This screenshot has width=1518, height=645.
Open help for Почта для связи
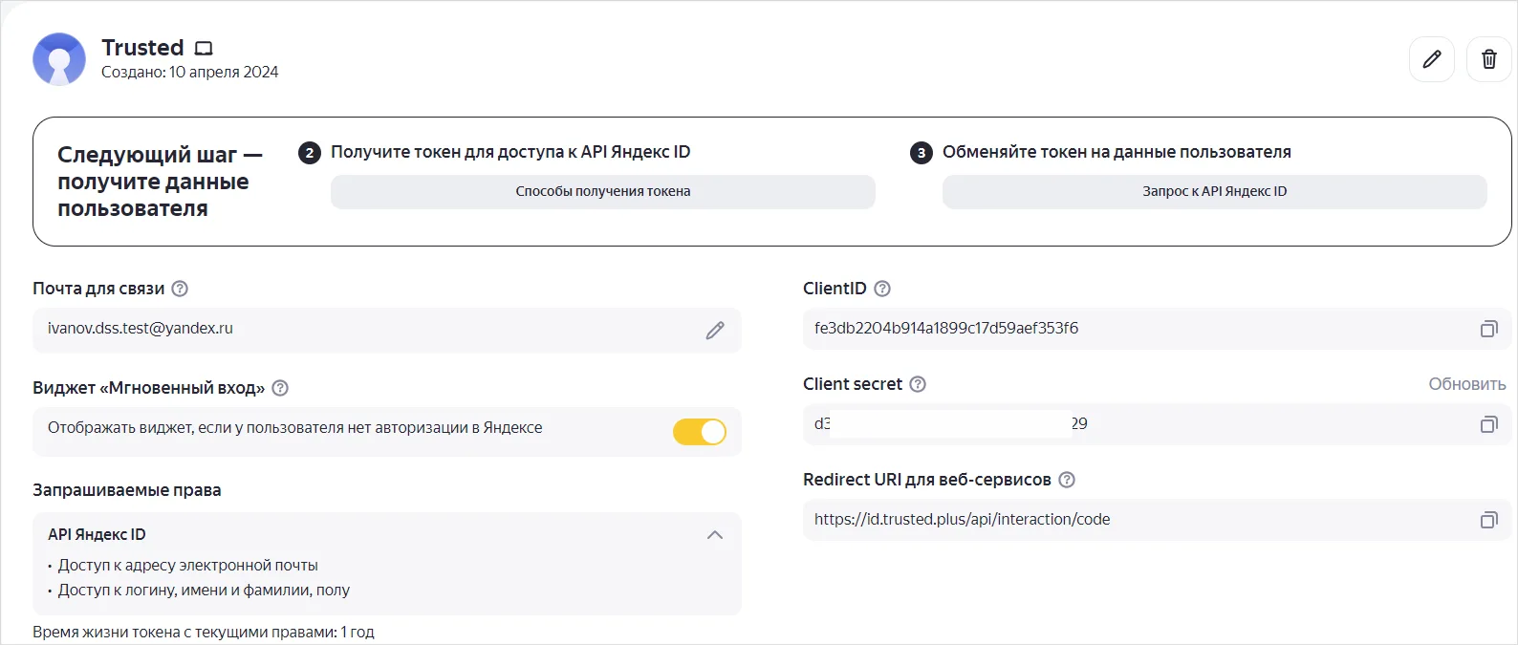(180, 289)
